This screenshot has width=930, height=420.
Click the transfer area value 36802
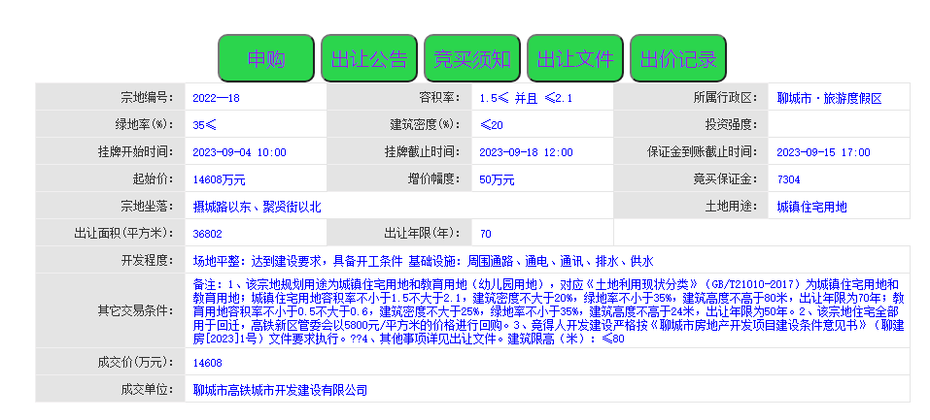(208, 234)
